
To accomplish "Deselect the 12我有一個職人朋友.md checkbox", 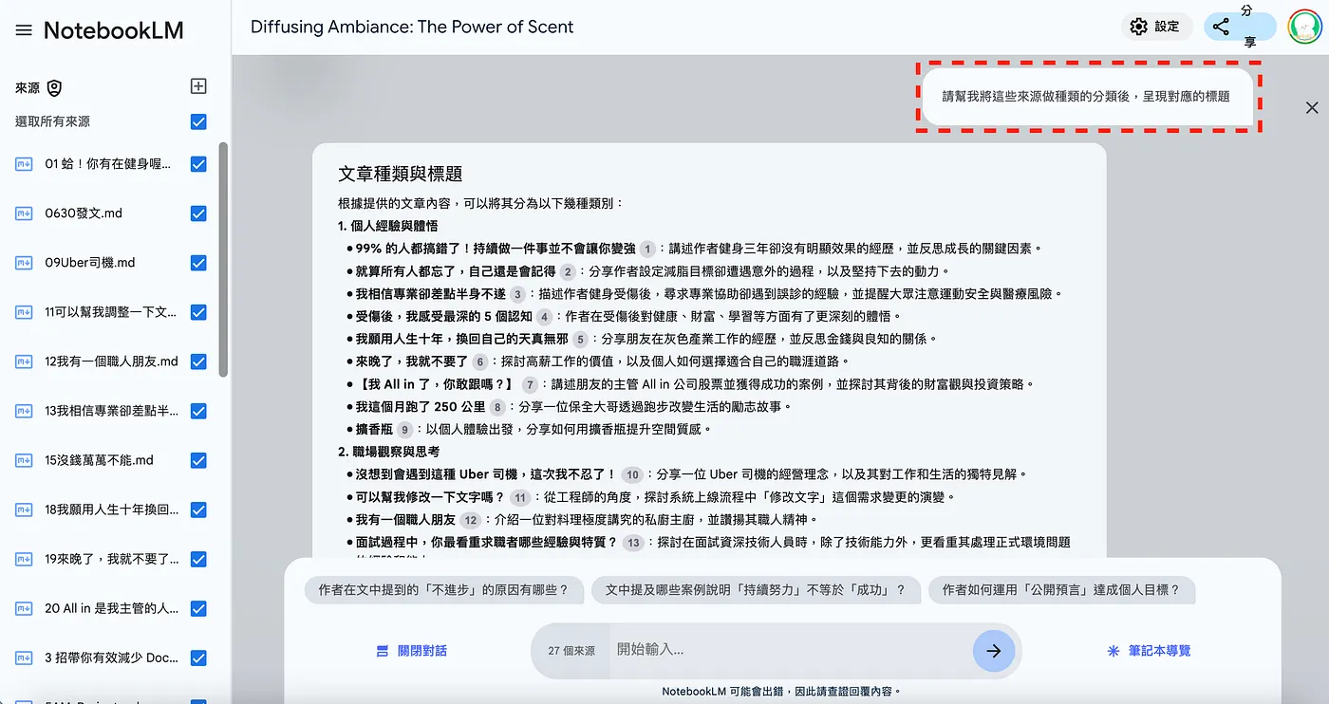I will [x=198, y=361].
